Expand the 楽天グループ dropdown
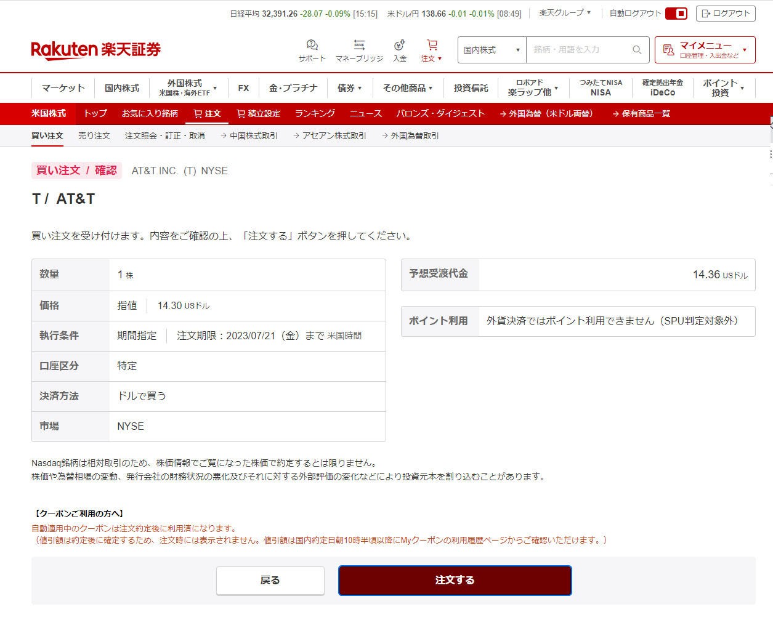 (565, 13)
